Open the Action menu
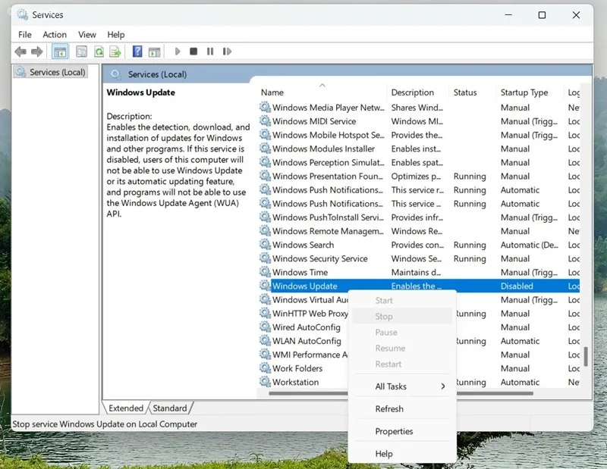This screenshot has height=469, width=607. [x=55, y=34]
